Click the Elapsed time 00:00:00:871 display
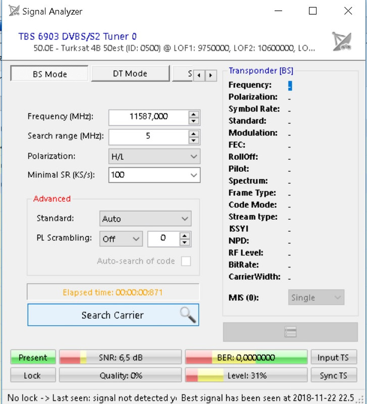 tap(113, 292)
